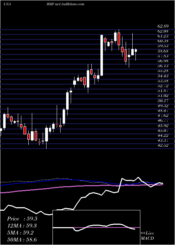The image size is (175, 245).
Task: Select the 51.87 price axis label
Action: pyautogui.click(x=163, y=91)
